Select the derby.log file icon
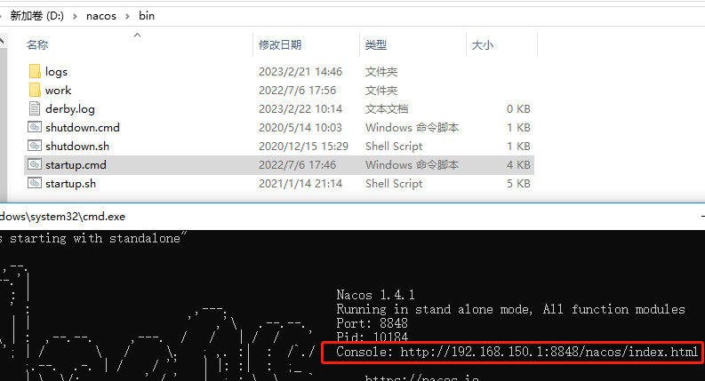The width and height of the screenshot is (705, 381). (x=35, y=108)
